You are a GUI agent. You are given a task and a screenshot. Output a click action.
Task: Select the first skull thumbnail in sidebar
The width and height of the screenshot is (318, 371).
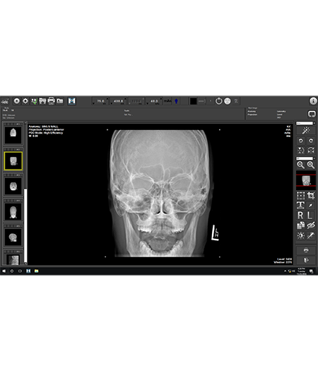[x=13, y=135]
